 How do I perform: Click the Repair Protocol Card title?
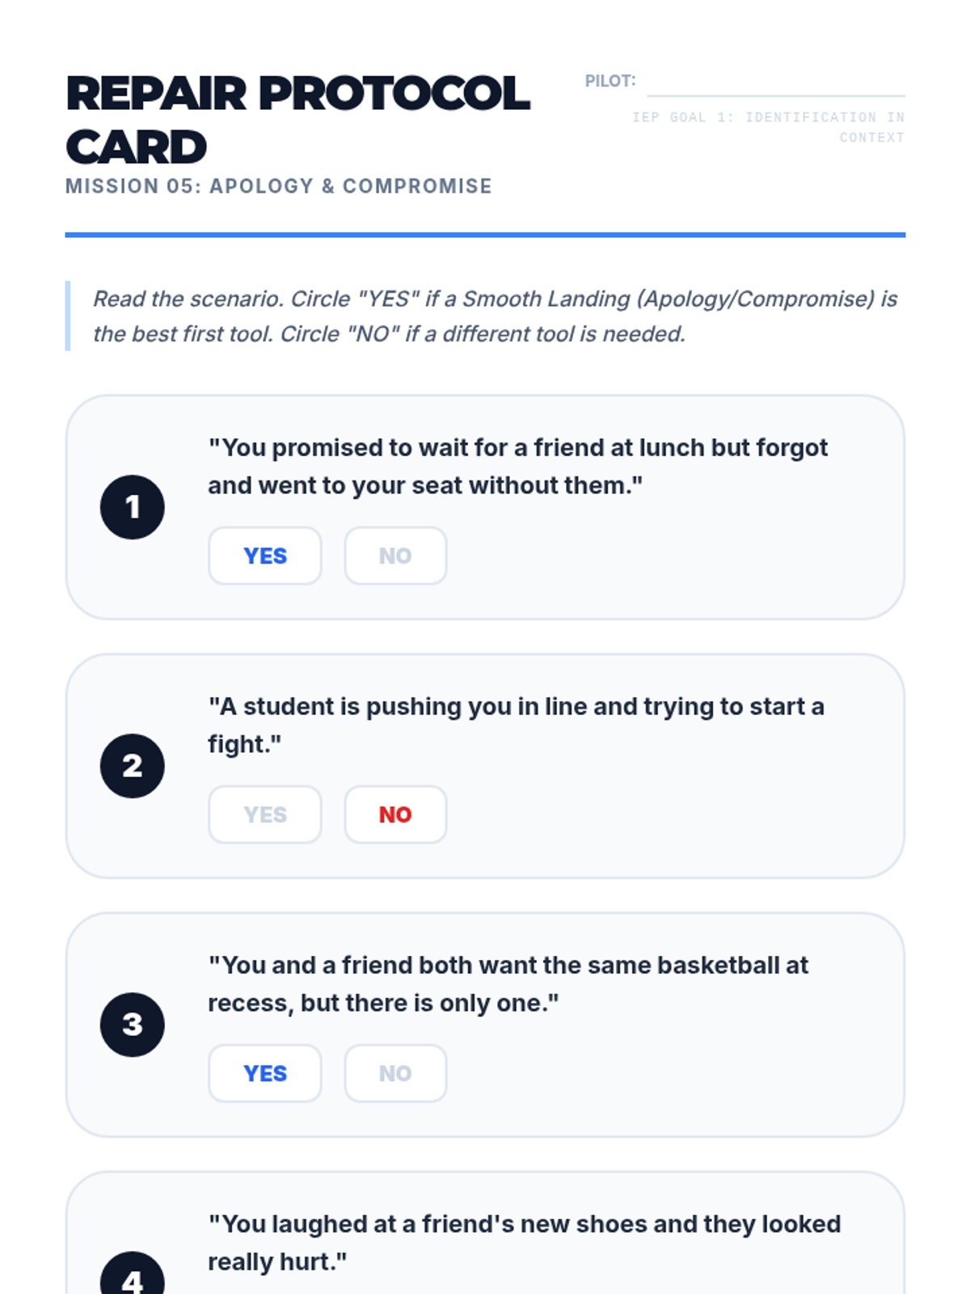coord(297,119)
